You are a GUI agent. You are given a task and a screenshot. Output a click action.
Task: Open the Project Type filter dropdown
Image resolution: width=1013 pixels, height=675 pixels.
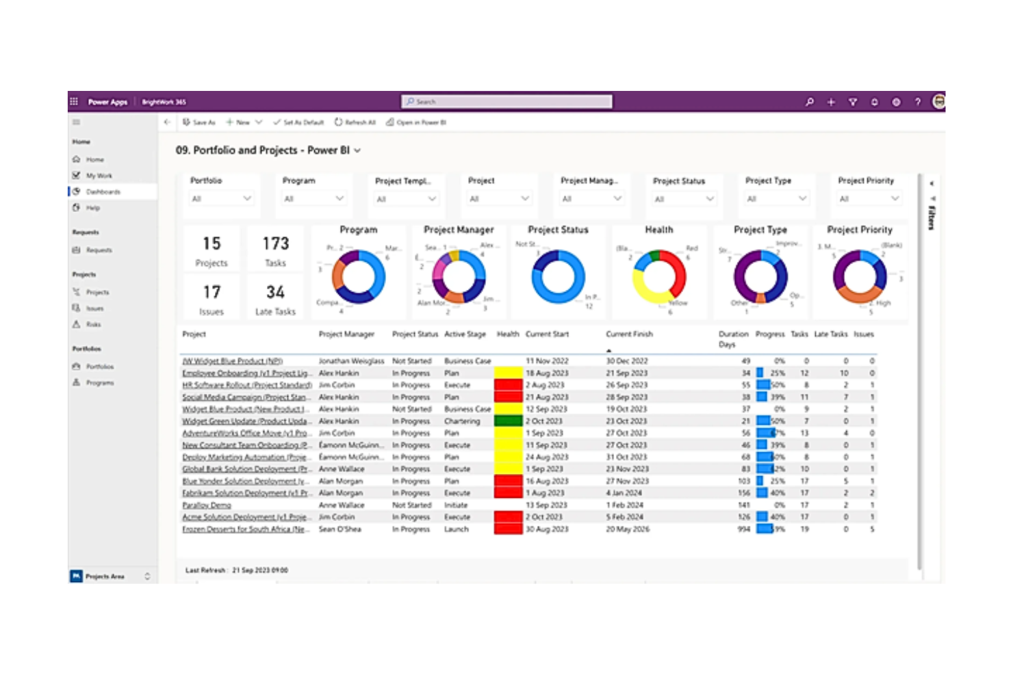pos(777,199)
